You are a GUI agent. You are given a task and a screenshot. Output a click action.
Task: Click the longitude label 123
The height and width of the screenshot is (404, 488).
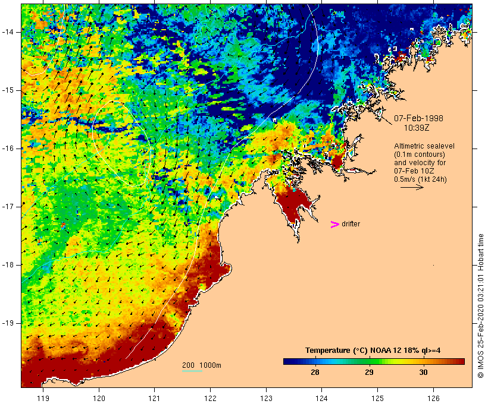[x=266, y=399]
